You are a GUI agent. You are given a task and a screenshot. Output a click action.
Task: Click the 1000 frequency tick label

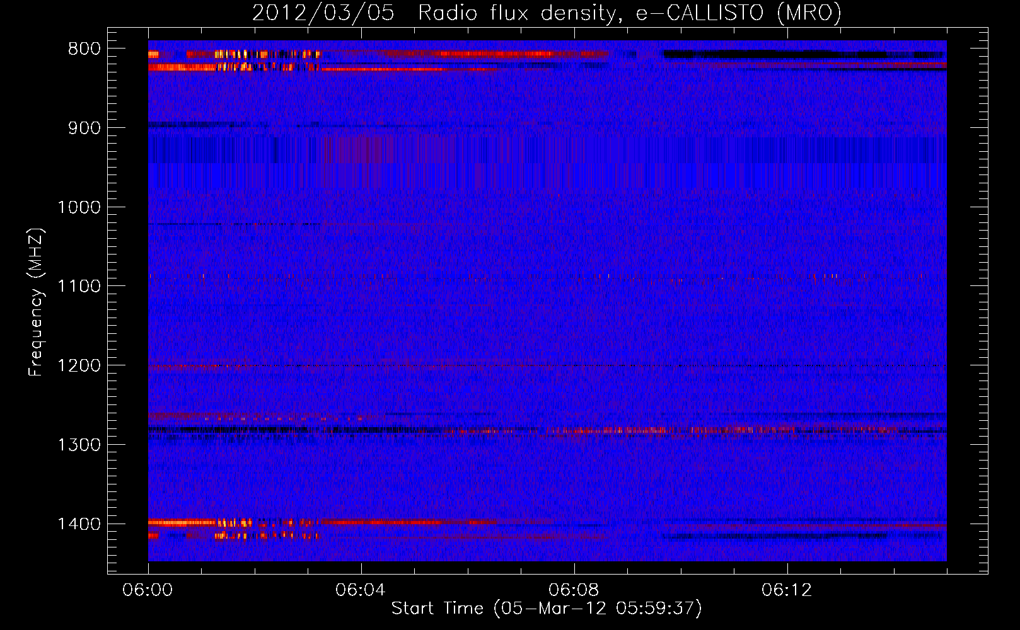pos(79,207)
